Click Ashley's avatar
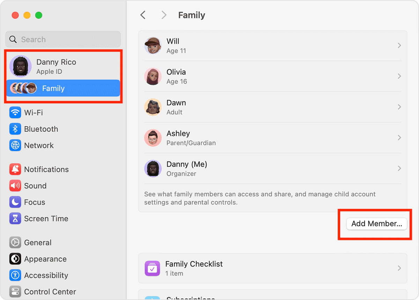The width and height of the screenshot is (419, 300). coord(153,138)
